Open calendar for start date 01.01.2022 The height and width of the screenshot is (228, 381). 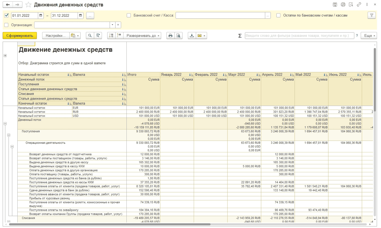point(41,15)
